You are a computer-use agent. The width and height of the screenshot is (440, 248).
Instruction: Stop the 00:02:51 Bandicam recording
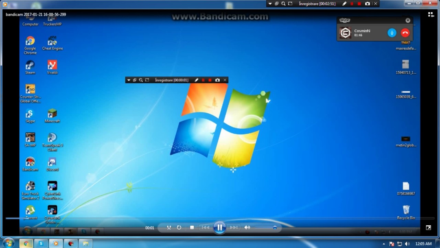pos(359,4)
